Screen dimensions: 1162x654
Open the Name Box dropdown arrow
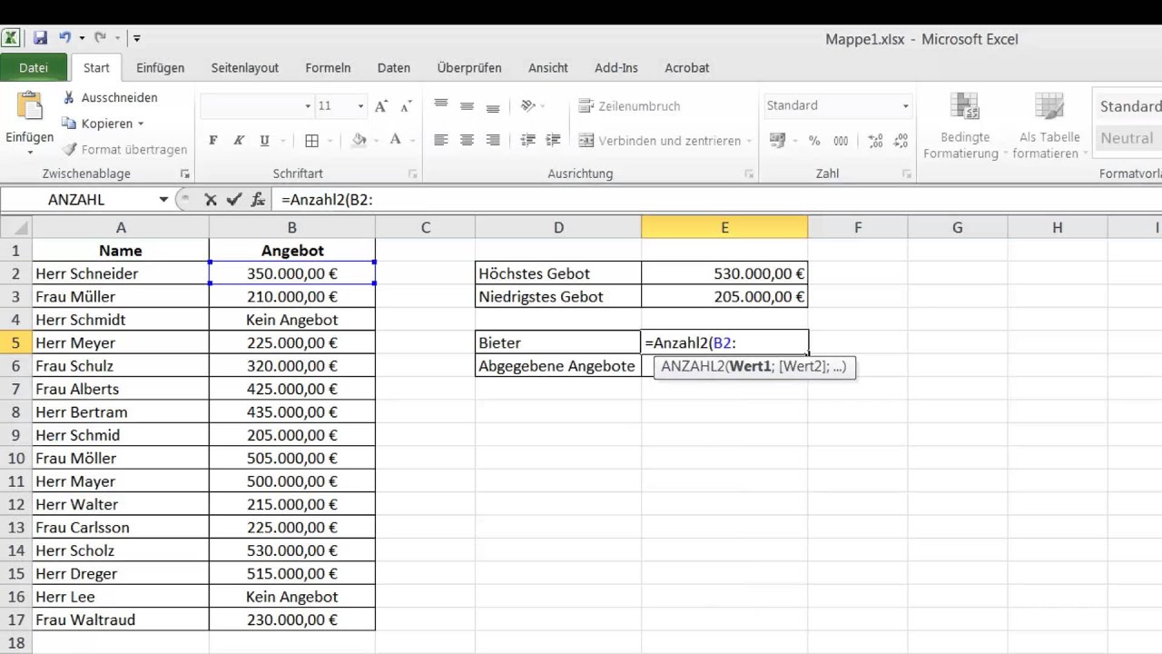[163, 200]
